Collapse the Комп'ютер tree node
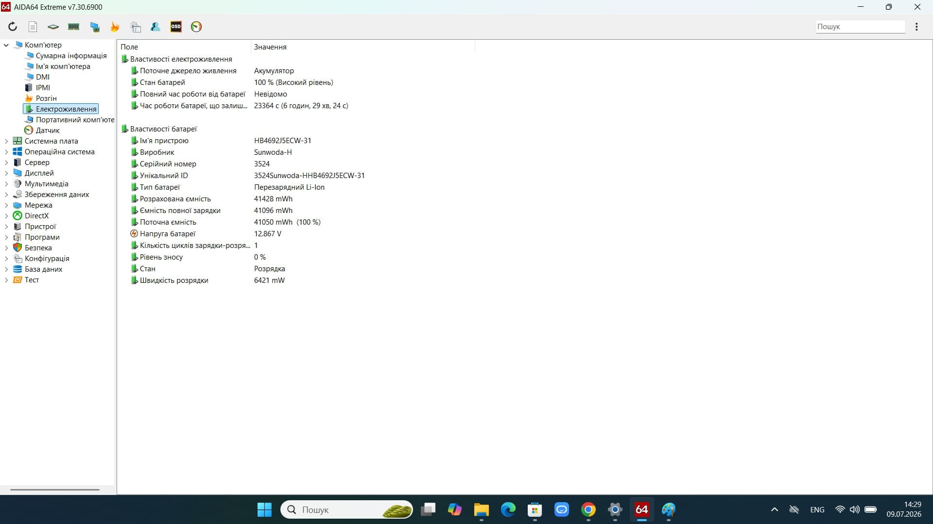 click(x=6, y=45)
